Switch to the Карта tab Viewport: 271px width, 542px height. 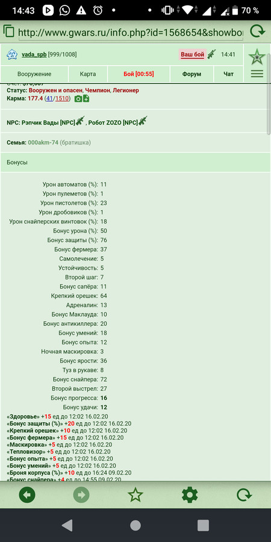point(88,74)
